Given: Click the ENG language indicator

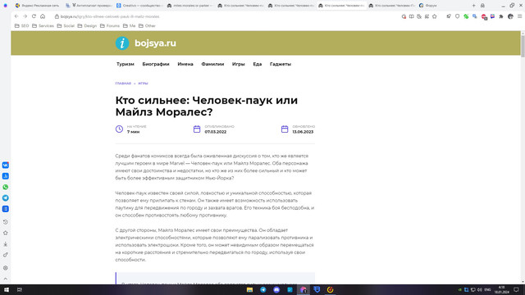Looking at the screenshot, I should (487, 289).
